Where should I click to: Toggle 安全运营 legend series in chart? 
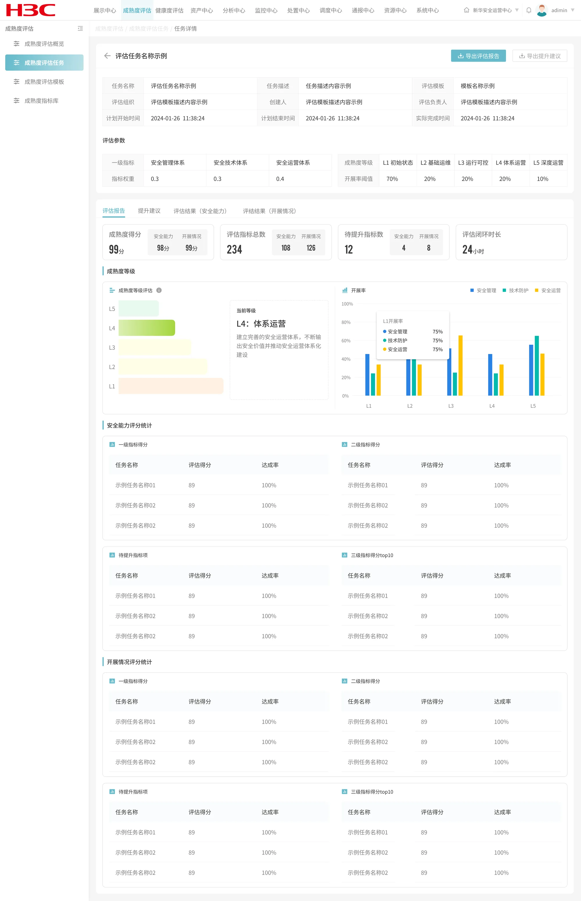547,290
